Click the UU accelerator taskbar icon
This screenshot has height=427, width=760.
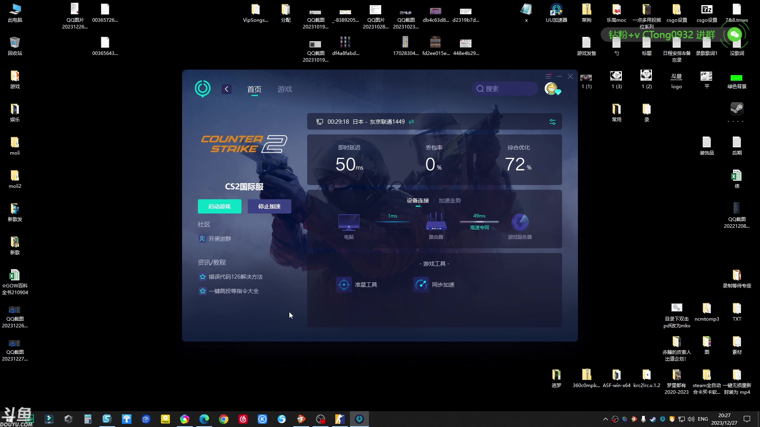(x=359, y=419)
